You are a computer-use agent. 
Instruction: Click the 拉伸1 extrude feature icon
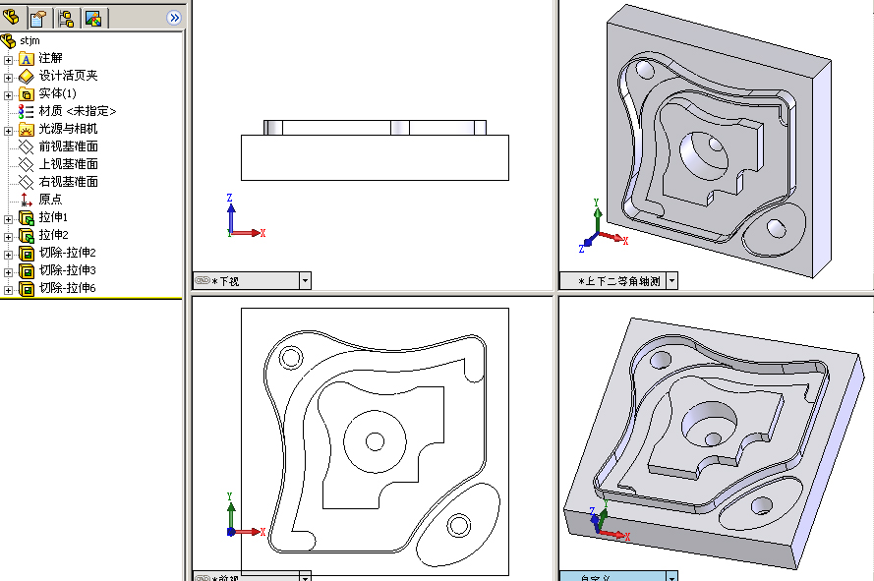click(27, 217)
